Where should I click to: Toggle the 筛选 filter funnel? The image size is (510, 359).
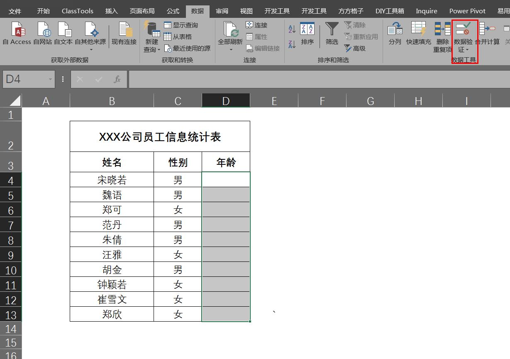pos(332,34)
